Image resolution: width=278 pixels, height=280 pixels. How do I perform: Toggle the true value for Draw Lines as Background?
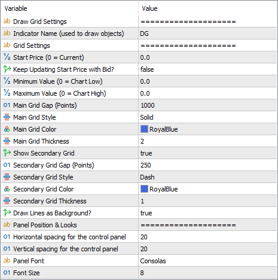[146, 213]
